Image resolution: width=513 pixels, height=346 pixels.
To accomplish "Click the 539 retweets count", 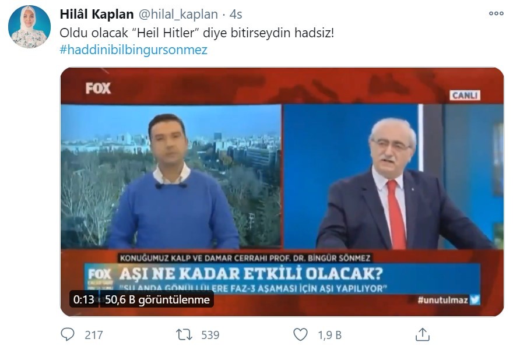I will pyautogui.click(x=210, y=335).
